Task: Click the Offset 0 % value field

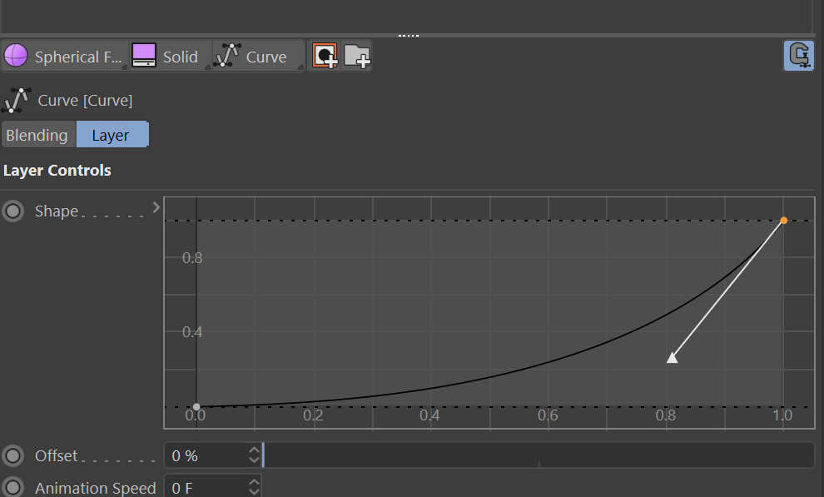Action: [206, 455]
